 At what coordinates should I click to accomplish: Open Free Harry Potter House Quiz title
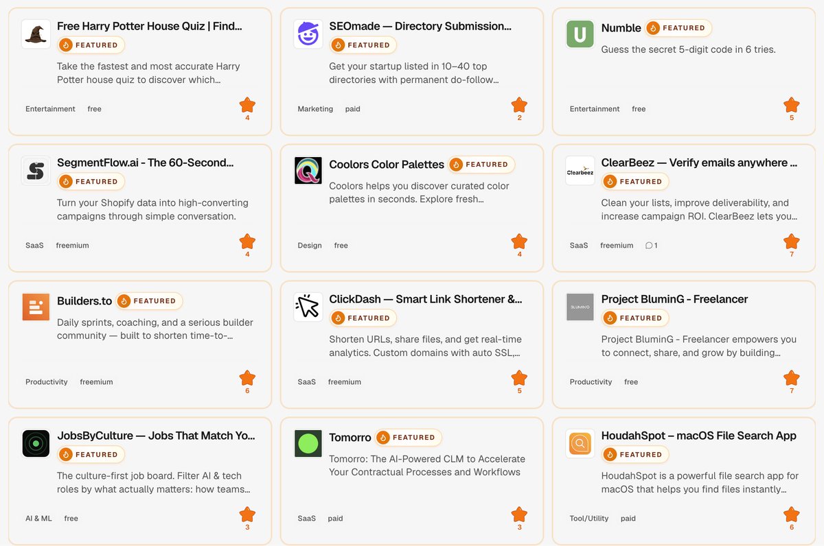[150, 26]
